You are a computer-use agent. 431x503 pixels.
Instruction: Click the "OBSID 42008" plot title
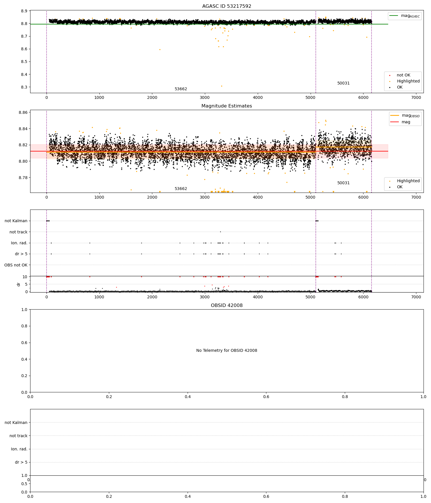(x=227, y=305)
